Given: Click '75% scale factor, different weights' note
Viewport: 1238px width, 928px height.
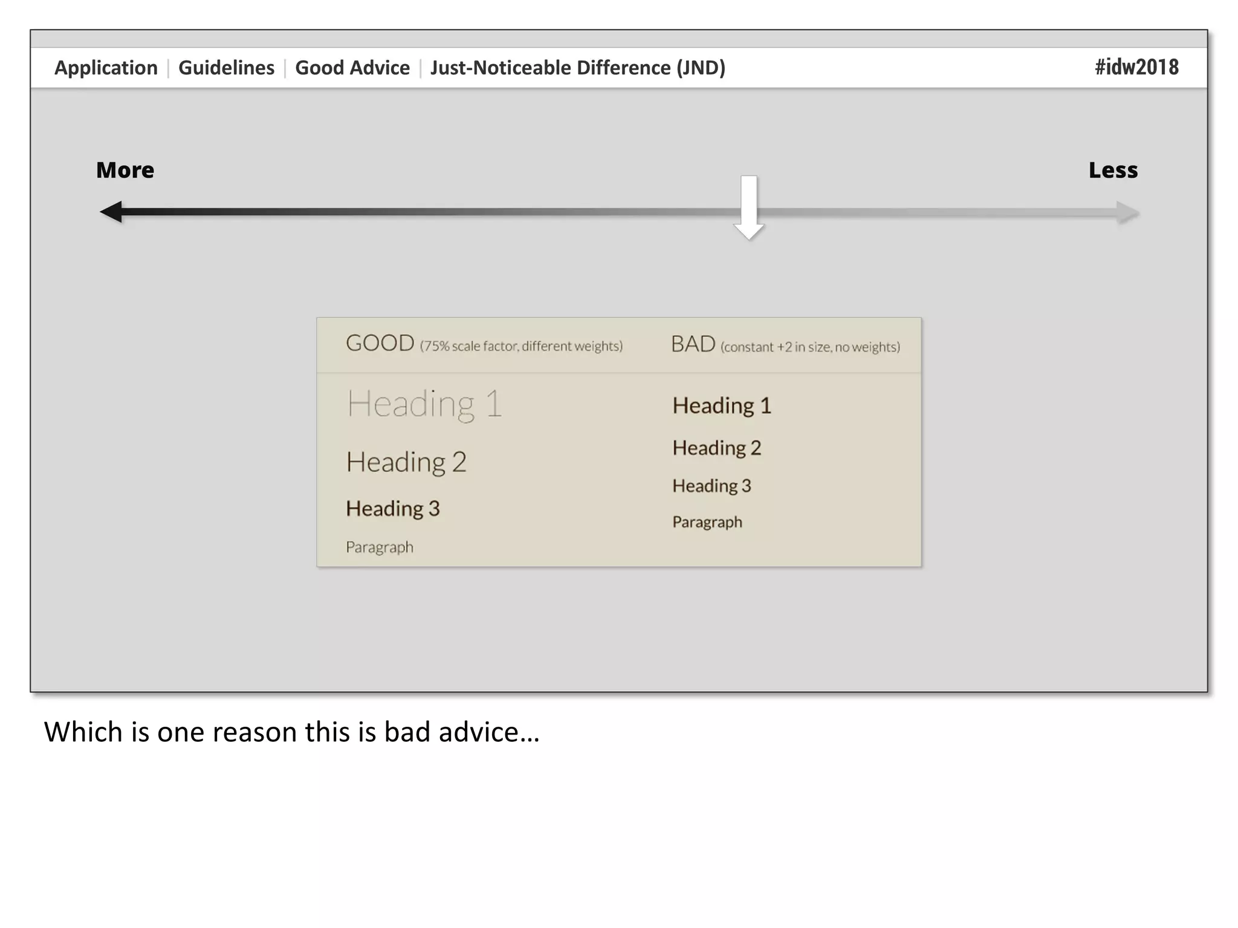Looking at the screenshot, I should (x=522, y=346).
